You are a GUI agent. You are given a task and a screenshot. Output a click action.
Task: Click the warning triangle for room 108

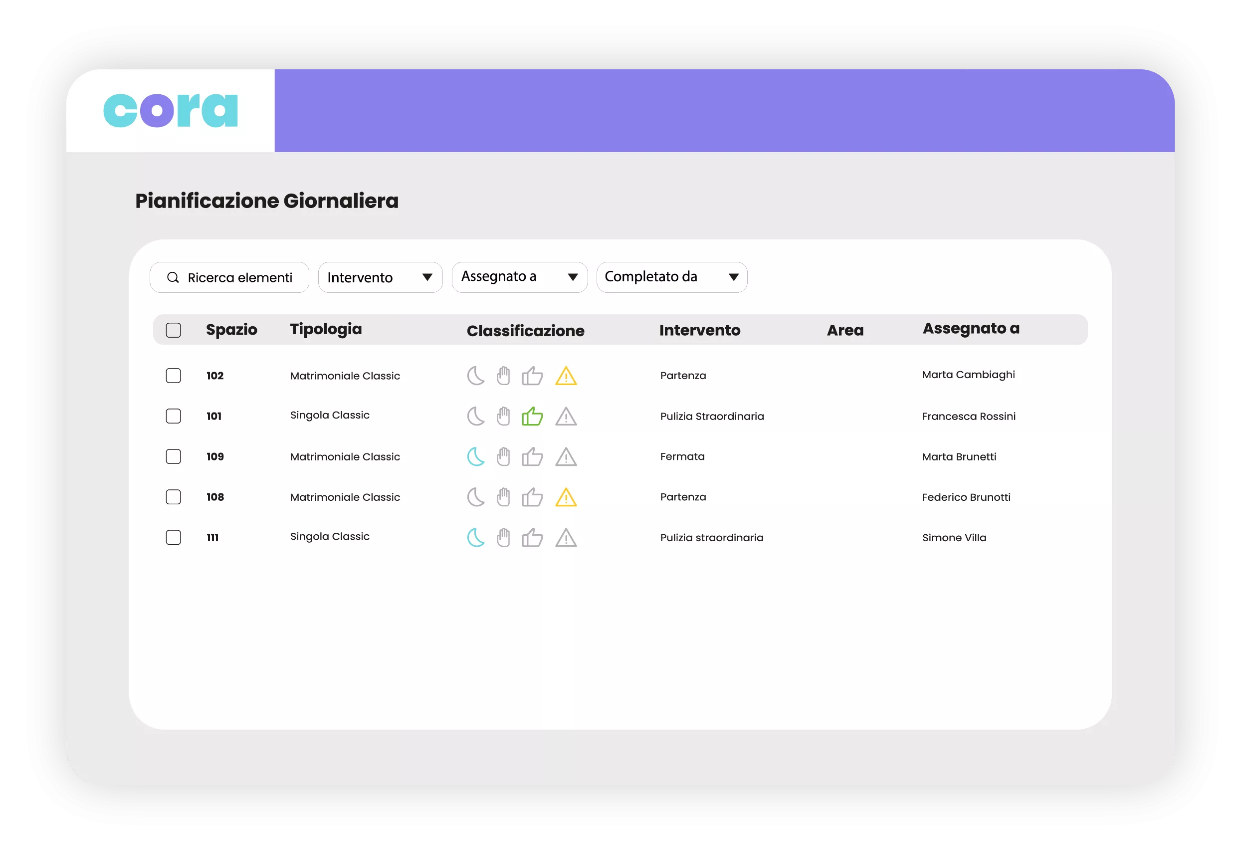click(x=566, y=497)
